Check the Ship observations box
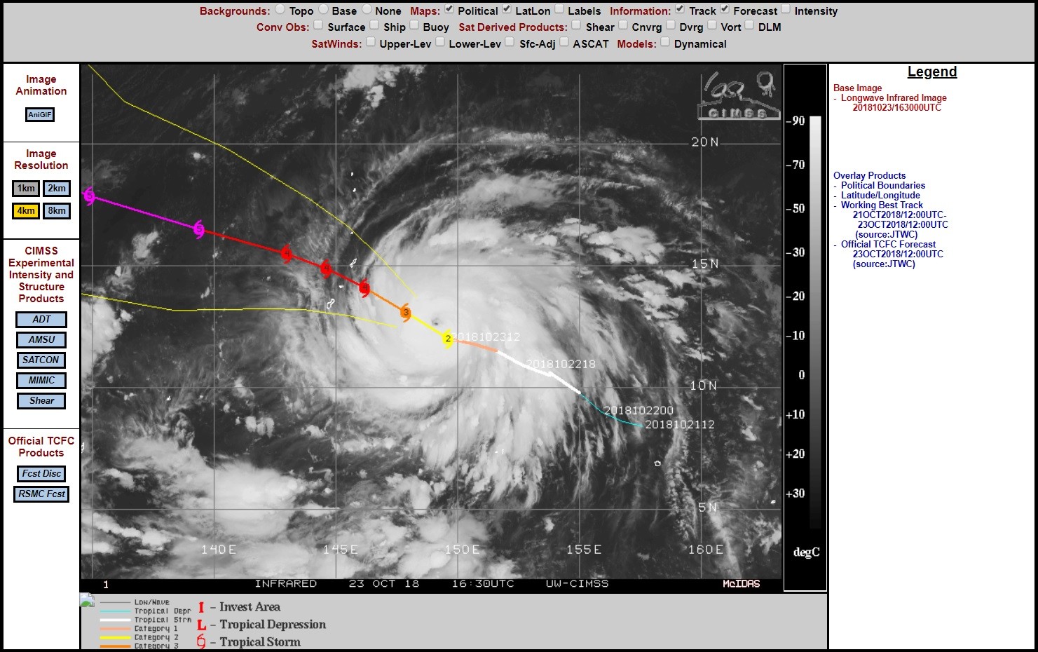The image size is (1038, 652). [x=374, y=26]
